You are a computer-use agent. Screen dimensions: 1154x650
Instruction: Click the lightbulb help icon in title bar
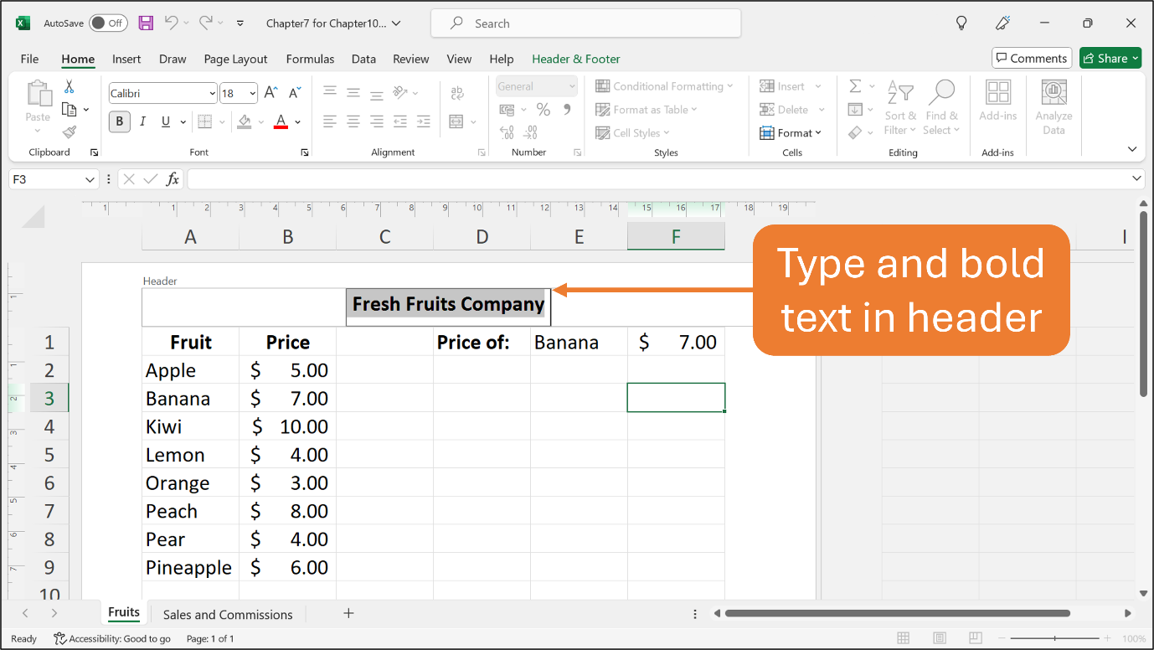tap(961, 23)
